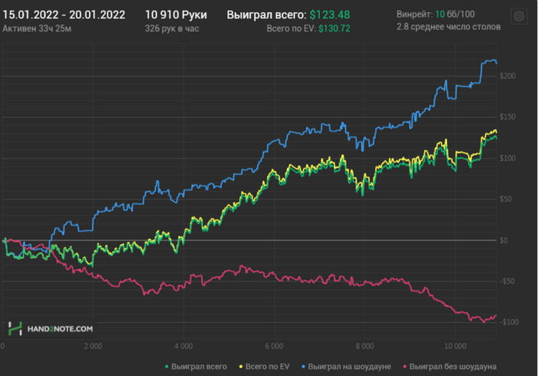This screenshot has width=538, height=376.
Task: Click the total winnings value $123.48
Action: pos(330,15)
